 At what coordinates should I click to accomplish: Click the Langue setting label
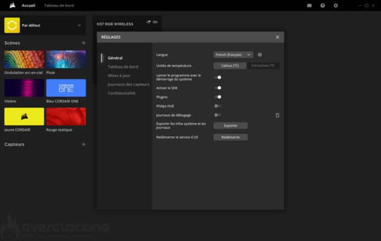(162, 55)
